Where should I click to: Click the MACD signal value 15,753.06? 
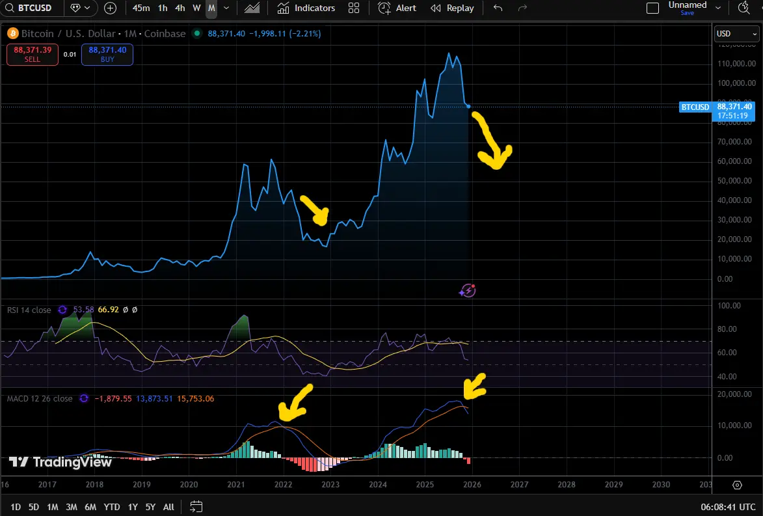tap(196, 398)
